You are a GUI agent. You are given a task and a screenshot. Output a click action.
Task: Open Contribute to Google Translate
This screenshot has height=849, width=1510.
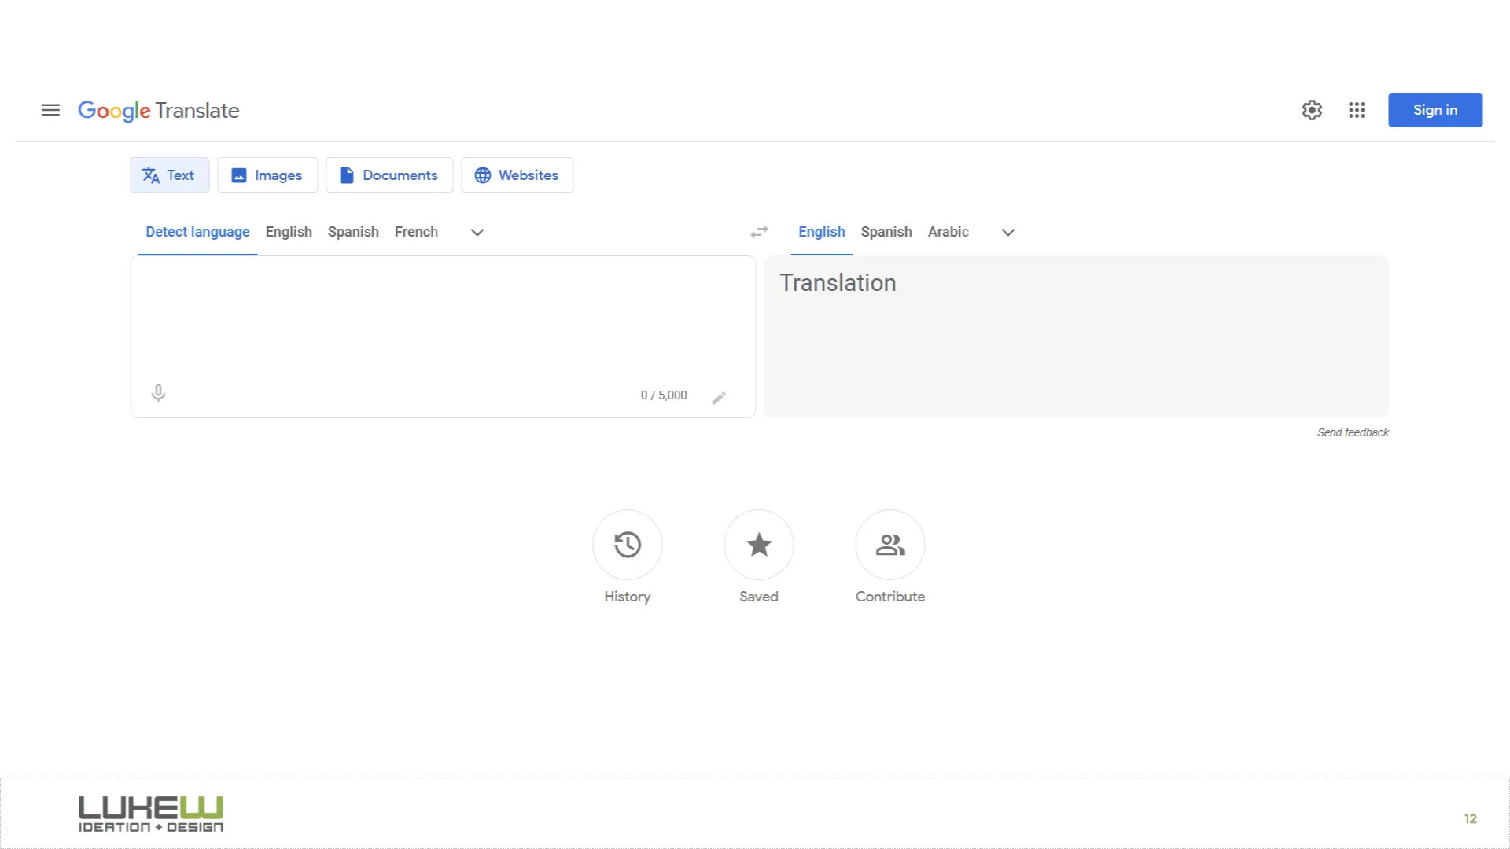[x=889, y=544]
